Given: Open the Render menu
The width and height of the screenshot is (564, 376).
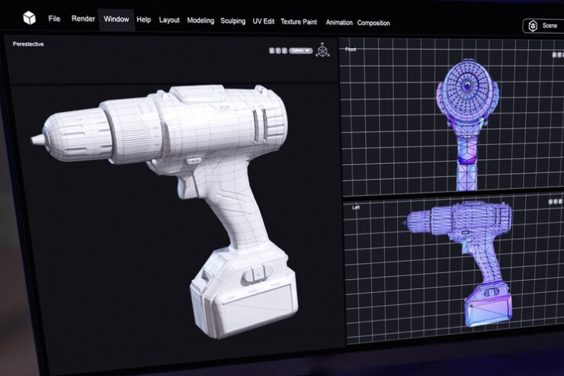Looking at the screenshot, I should [x=83, y=19].
